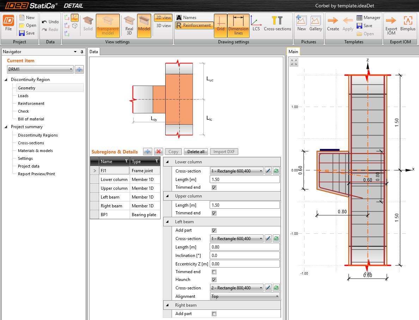This screenshot has height=320, width=419.
Task: Select Reinforcement in the Navigator tree
Action: pos(31,103)
